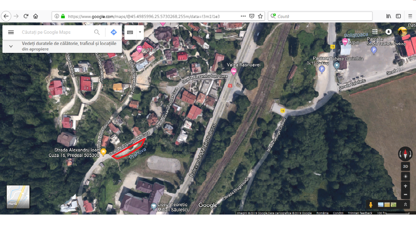The height and width of the screenshot is (234, 416).
Task: Show my current location on map
Action: click(405, 176)
